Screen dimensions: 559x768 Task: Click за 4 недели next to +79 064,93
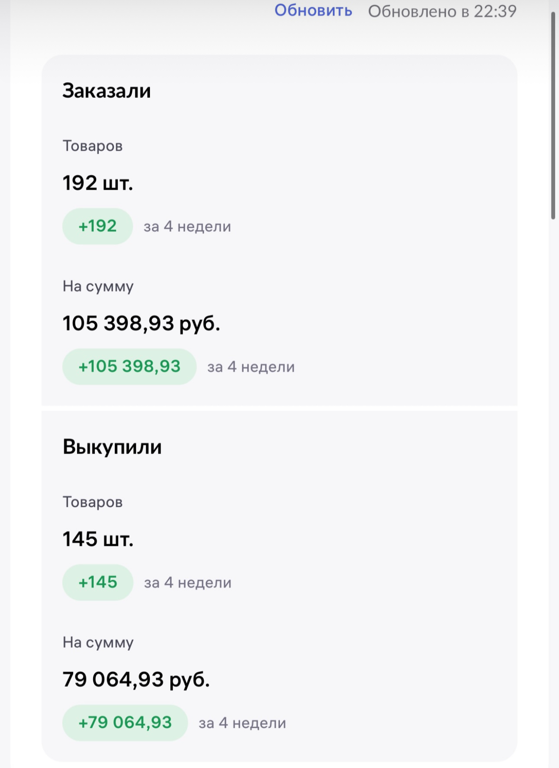[243, 723]
